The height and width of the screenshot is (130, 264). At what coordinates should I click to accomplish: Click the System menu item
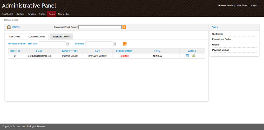click(20, 14)
